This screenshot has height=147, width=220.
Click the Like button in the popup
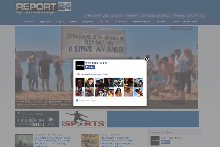pos(90,67)
